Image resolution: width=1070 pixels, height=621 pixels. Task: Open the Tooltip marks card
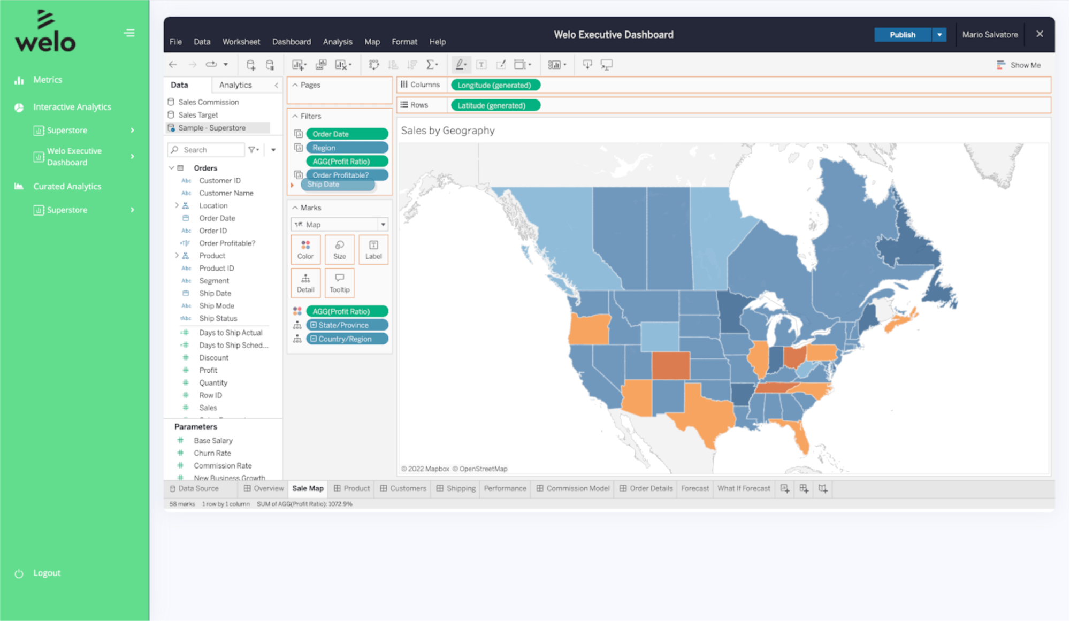pos(339,282)
